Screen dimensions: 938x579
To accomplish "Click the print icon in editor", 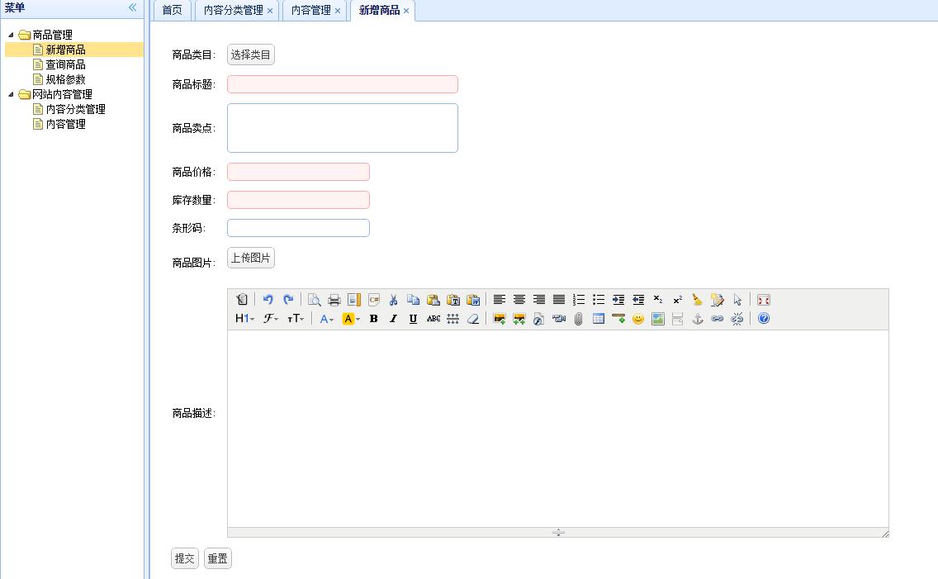I will [x=334, y=300].
